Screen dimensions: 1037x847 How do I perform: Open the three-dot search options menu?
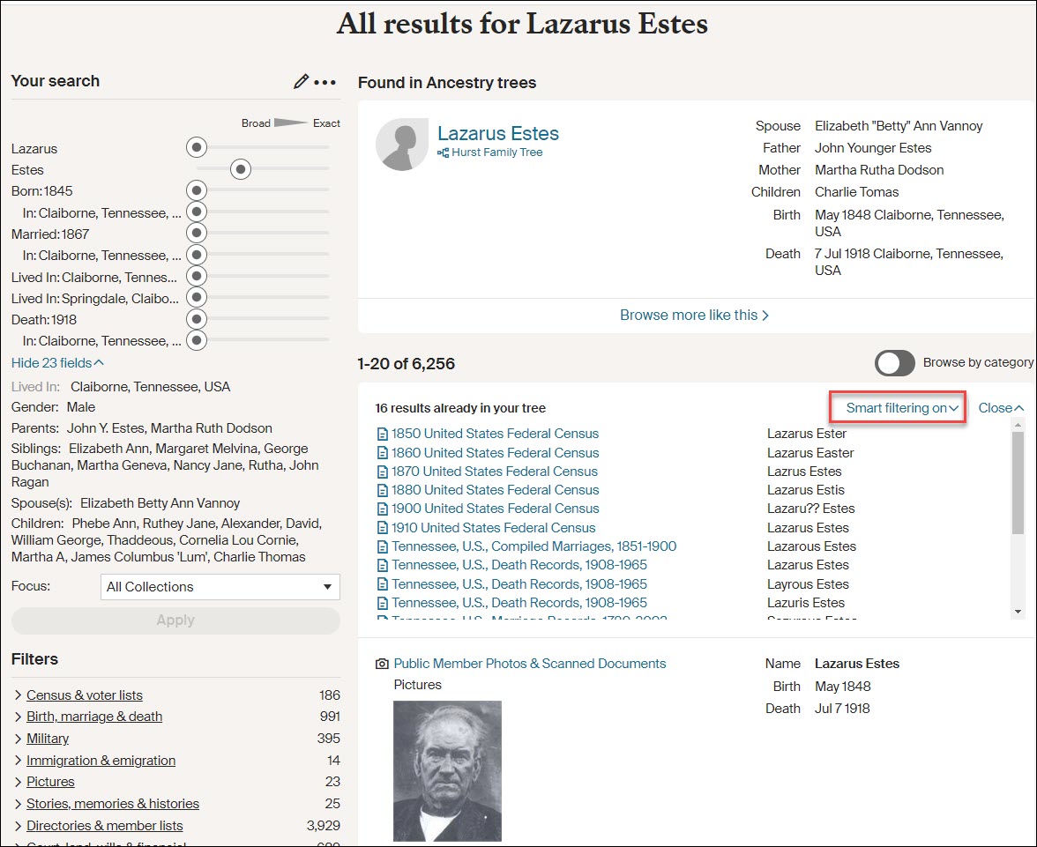coord(325,82)
